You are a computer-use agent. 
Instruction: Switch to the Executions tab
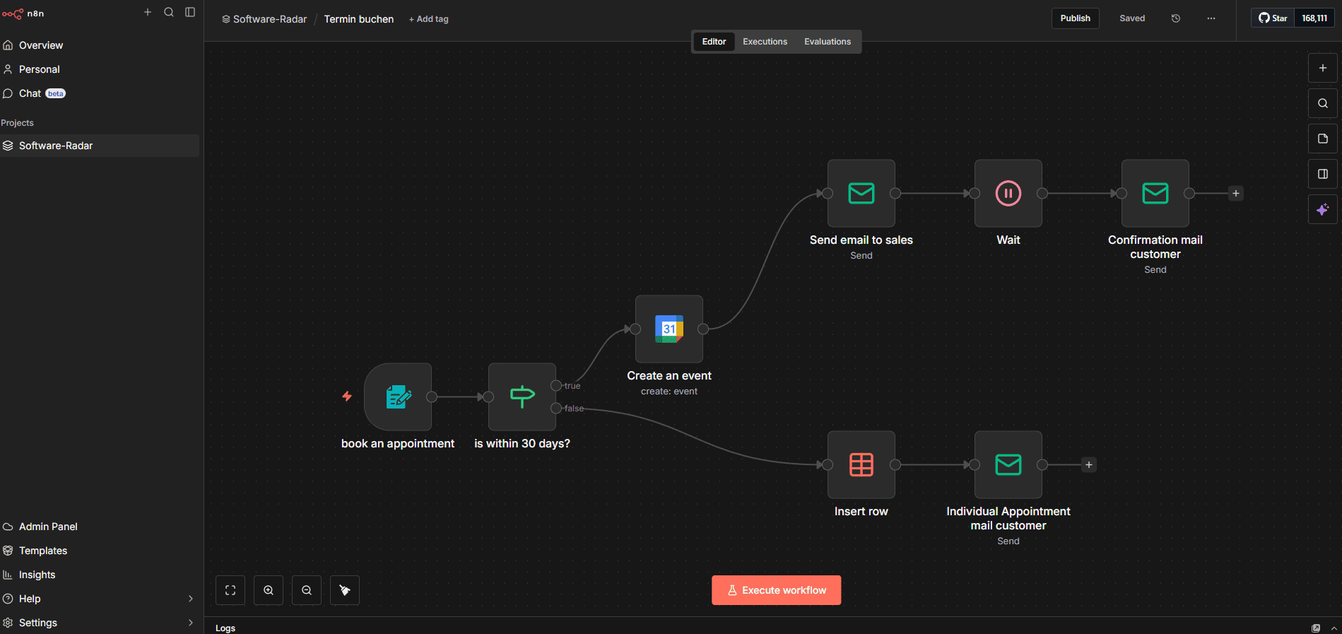click(x=765, y=42)
